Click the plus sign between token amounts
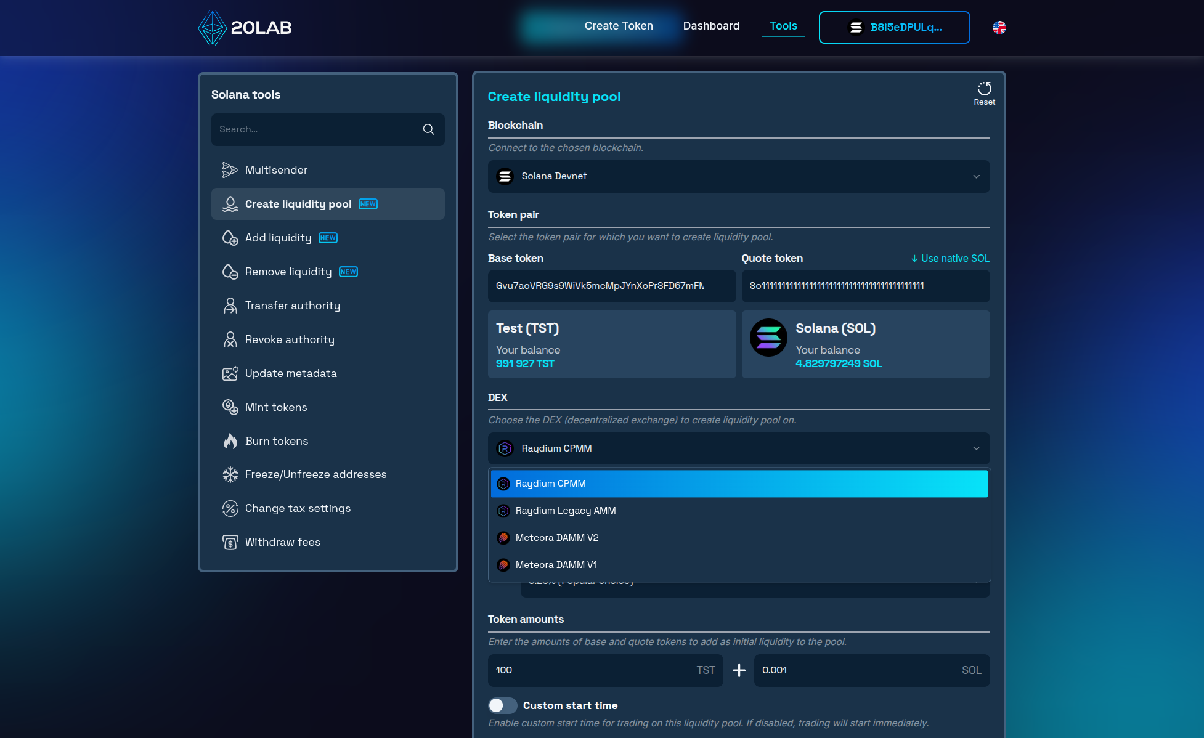This screenshot has width=1204, height=738. (x=739, y=670)
